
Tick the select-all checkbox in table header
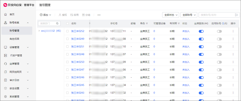pos(67,24)
